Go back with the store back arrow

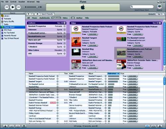pos(28,14)
